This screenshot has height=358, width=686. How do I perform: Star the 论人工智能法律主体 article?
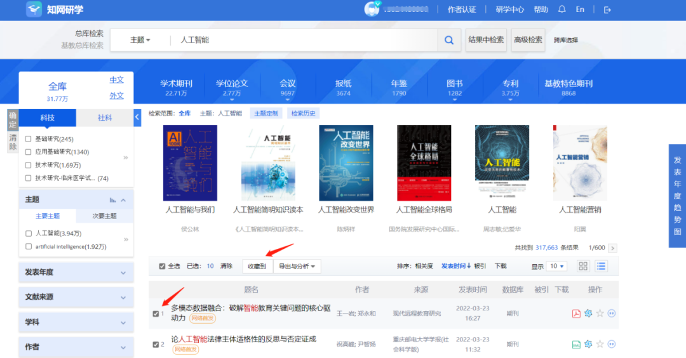pos(600,344)
